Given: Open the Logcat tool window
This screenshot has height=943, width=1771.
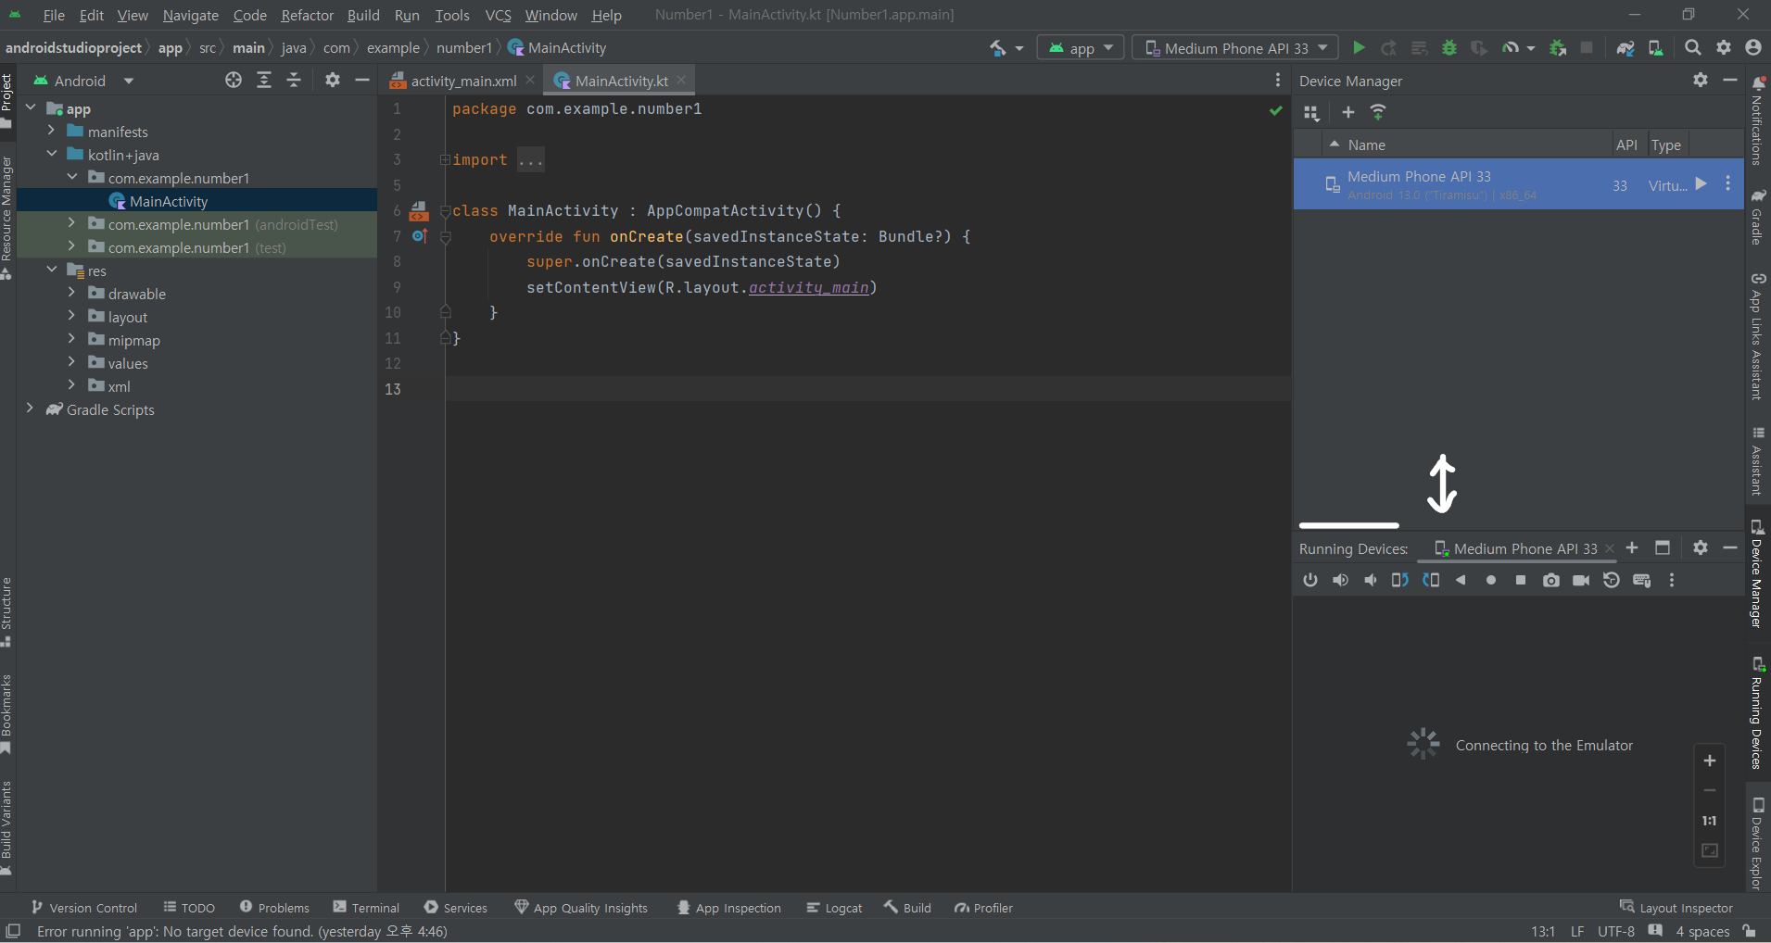Looking at the screenshot, I should tap(834, 908).
